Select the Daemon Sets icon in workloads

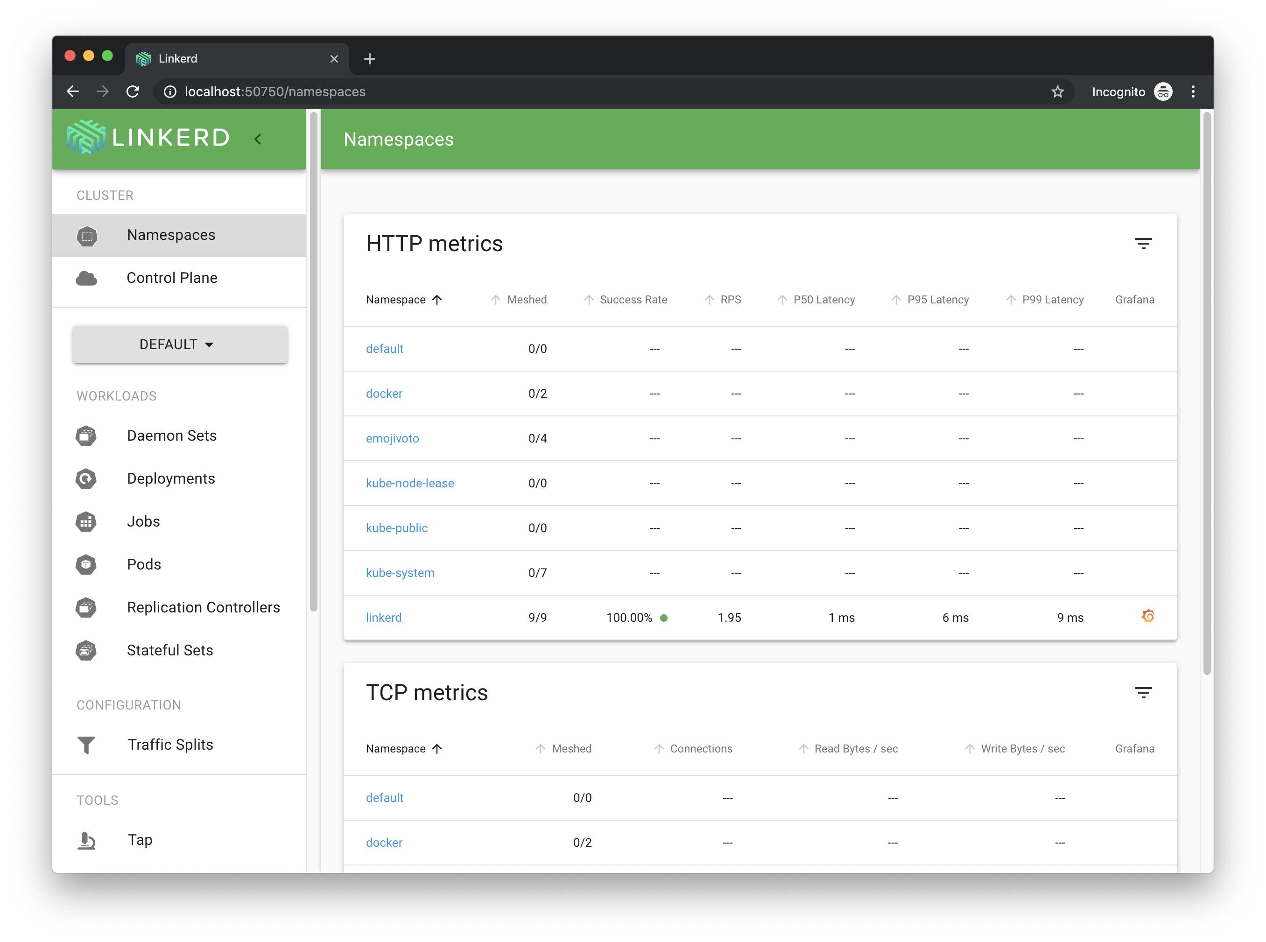click(86, 435)
